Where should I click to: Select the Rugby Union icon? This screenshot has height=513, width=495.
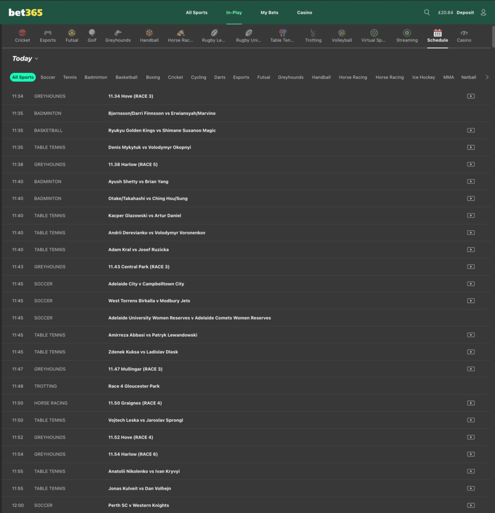coord(249,33)
